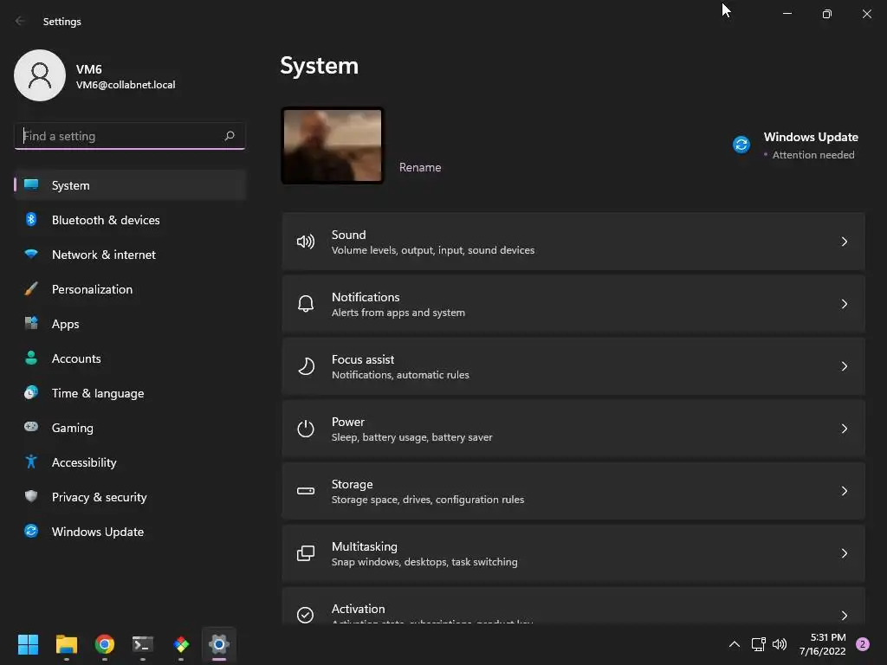The width and height of the screenshot is (887, 665).
Task: Click Snap windows, desktops, task switching text
Action: pyautogui.click(x=424, y=561)
